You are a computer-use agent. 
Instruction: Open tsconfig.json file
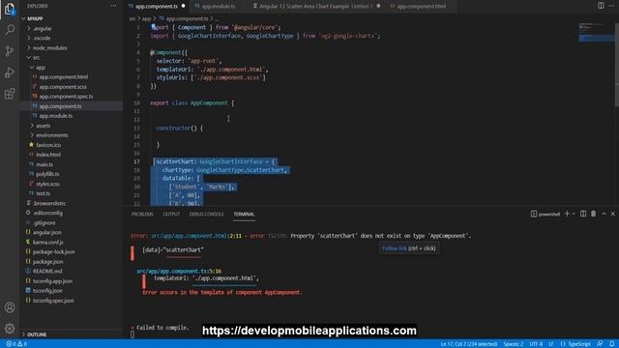coord(47,291)
